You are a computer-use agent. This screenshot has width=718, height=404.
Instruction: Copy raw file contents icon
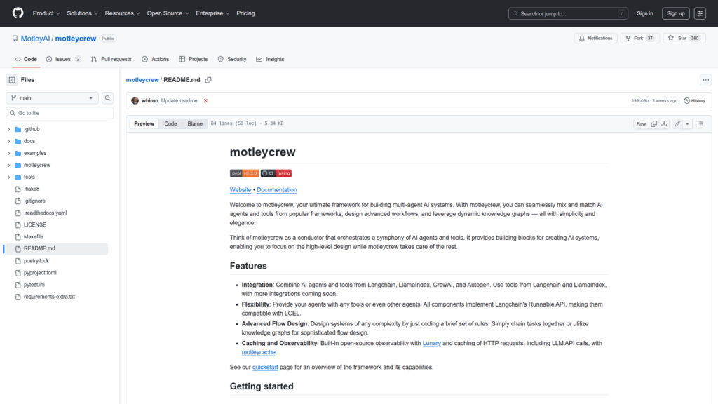(x=653, y=123)
